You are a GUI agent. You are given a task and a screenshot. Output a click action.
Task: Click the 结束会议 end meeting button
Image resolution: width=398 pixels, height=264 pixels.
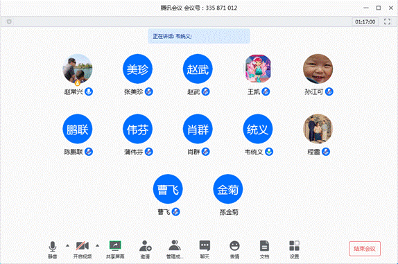pyautogui.click(x=365, y=249)
